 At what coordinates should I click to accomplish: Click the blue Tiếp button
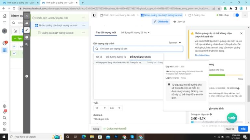[x=243, y=129]
